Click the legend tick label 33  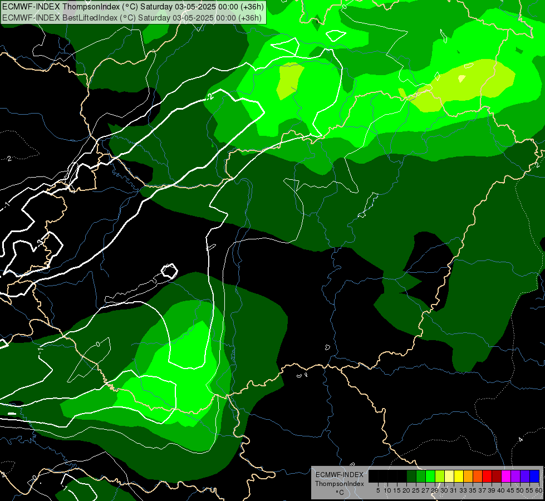coord(463,490)
